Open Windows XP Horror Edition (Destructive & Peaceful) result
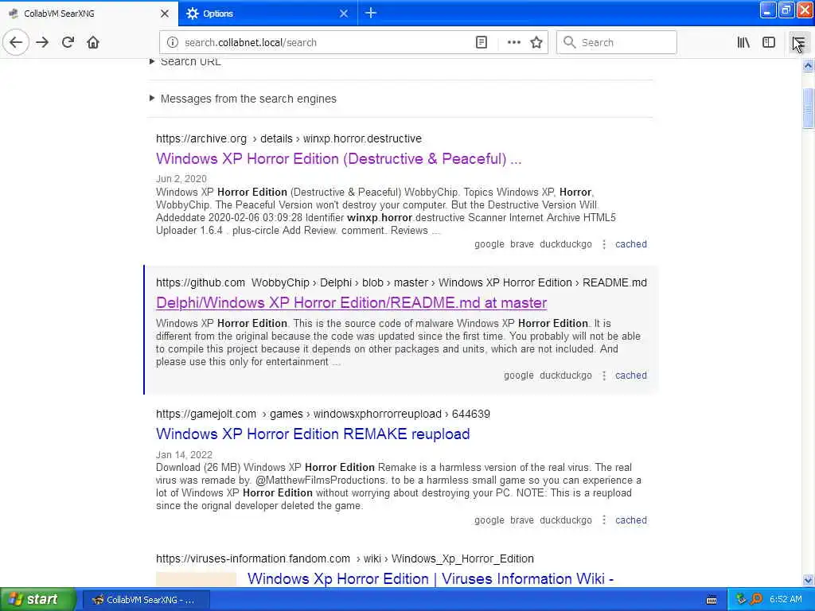 pos(338,158)
